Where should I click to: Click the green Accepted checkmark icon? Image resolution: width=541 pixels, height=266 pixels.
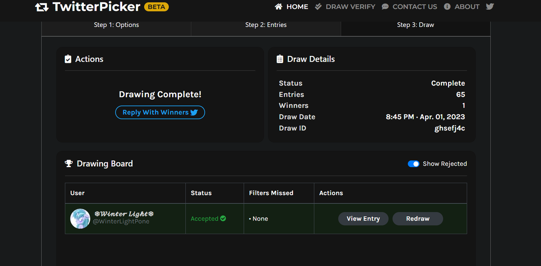pos(223,219)
